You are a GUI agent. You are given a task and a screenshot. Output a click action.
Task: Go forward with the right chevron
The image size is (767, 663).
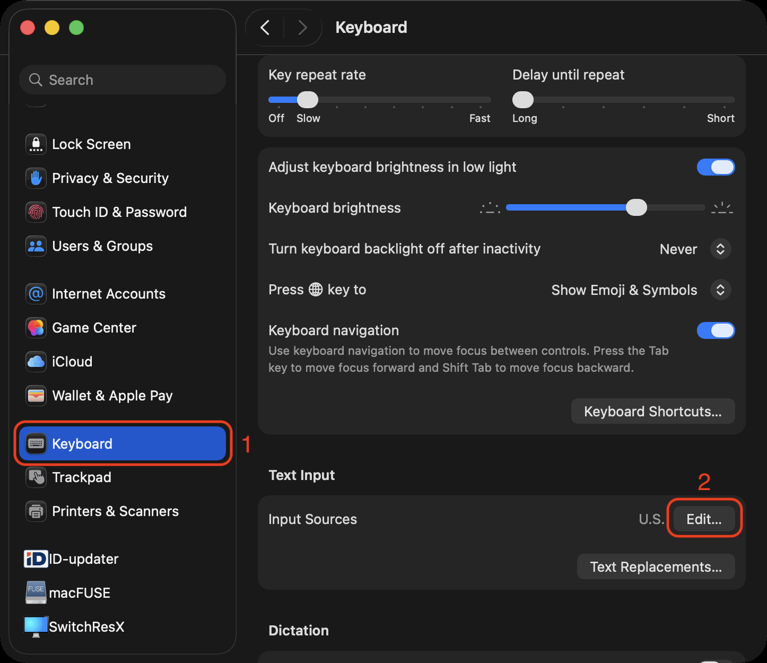(x=302, y=28)
